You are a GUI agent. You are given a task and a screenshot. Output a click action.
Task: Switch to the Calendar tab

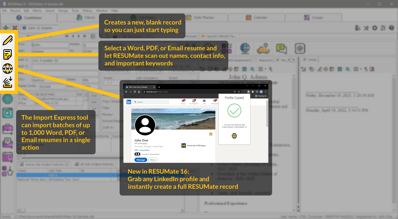pyautogui.click(x=257, y=17)
